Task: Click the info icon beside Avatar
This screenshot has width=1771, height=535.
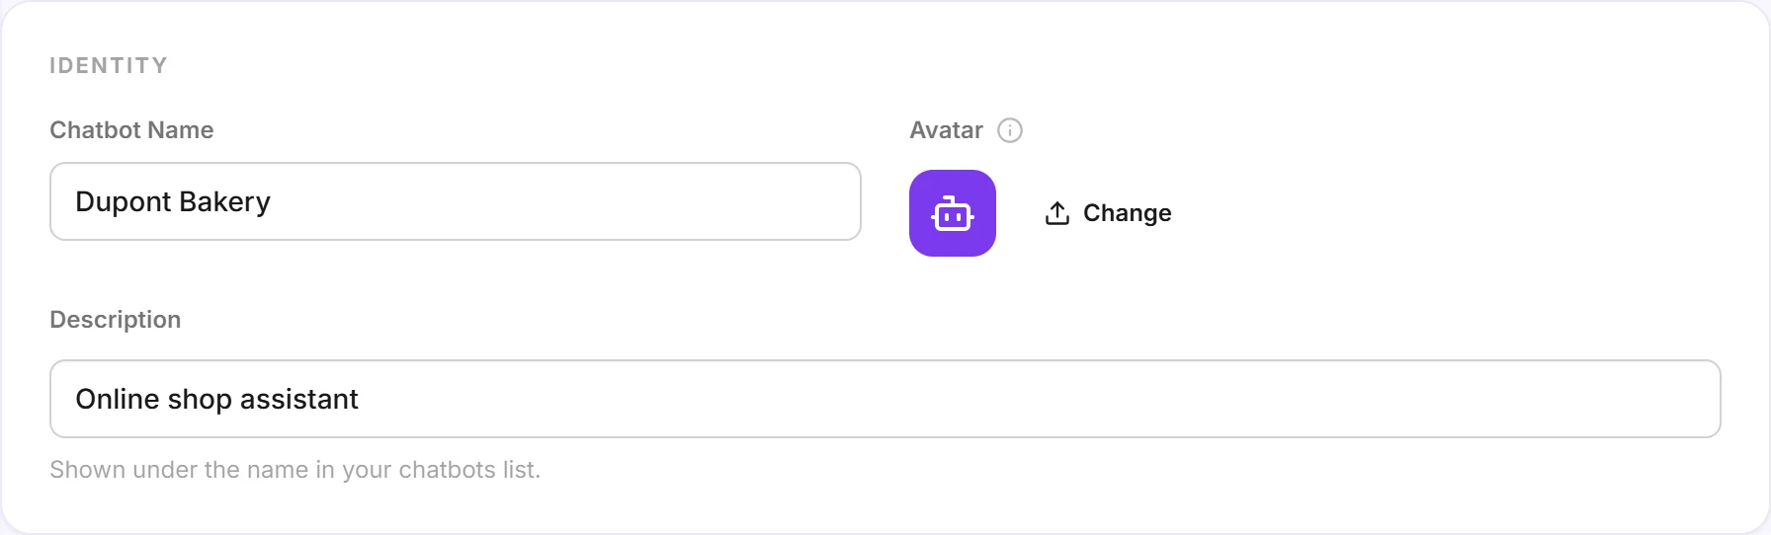Action: click(x=1010, y=130)
